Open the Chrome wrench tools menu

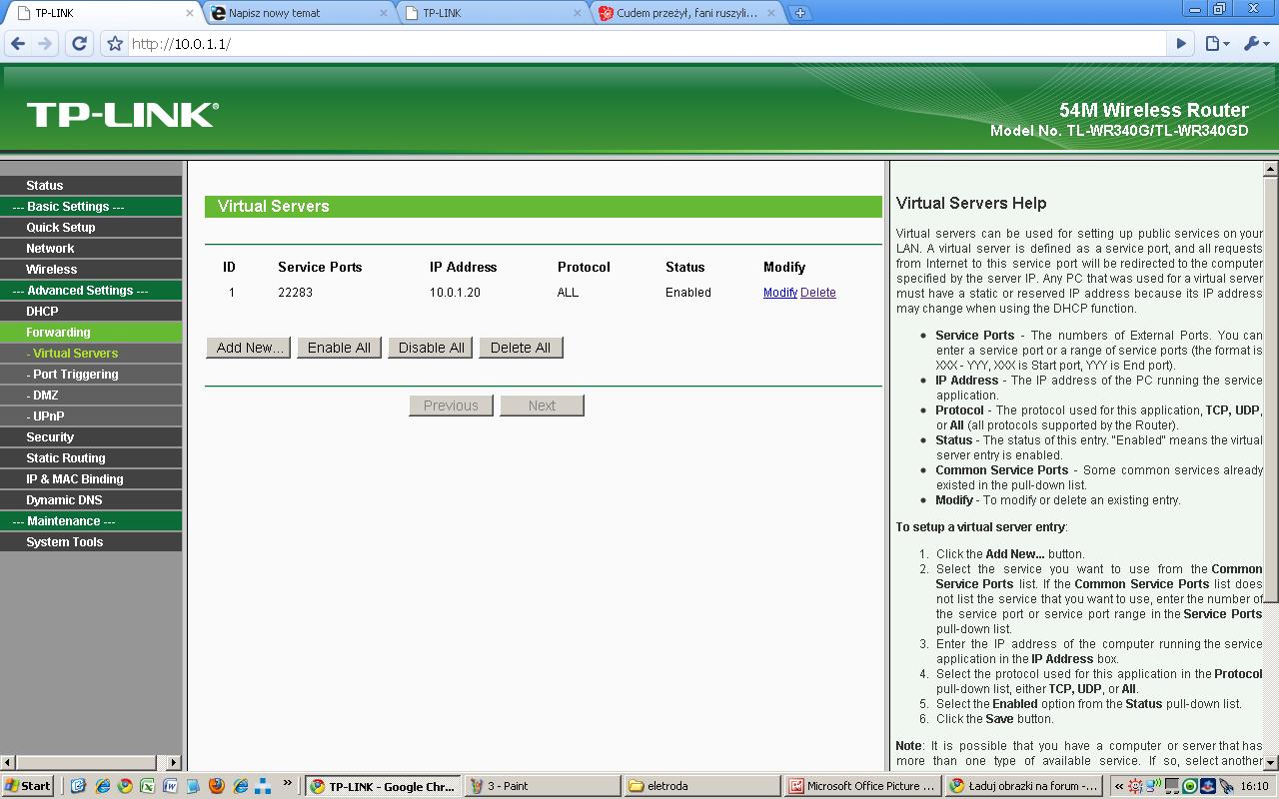(x=1255, y=44)
